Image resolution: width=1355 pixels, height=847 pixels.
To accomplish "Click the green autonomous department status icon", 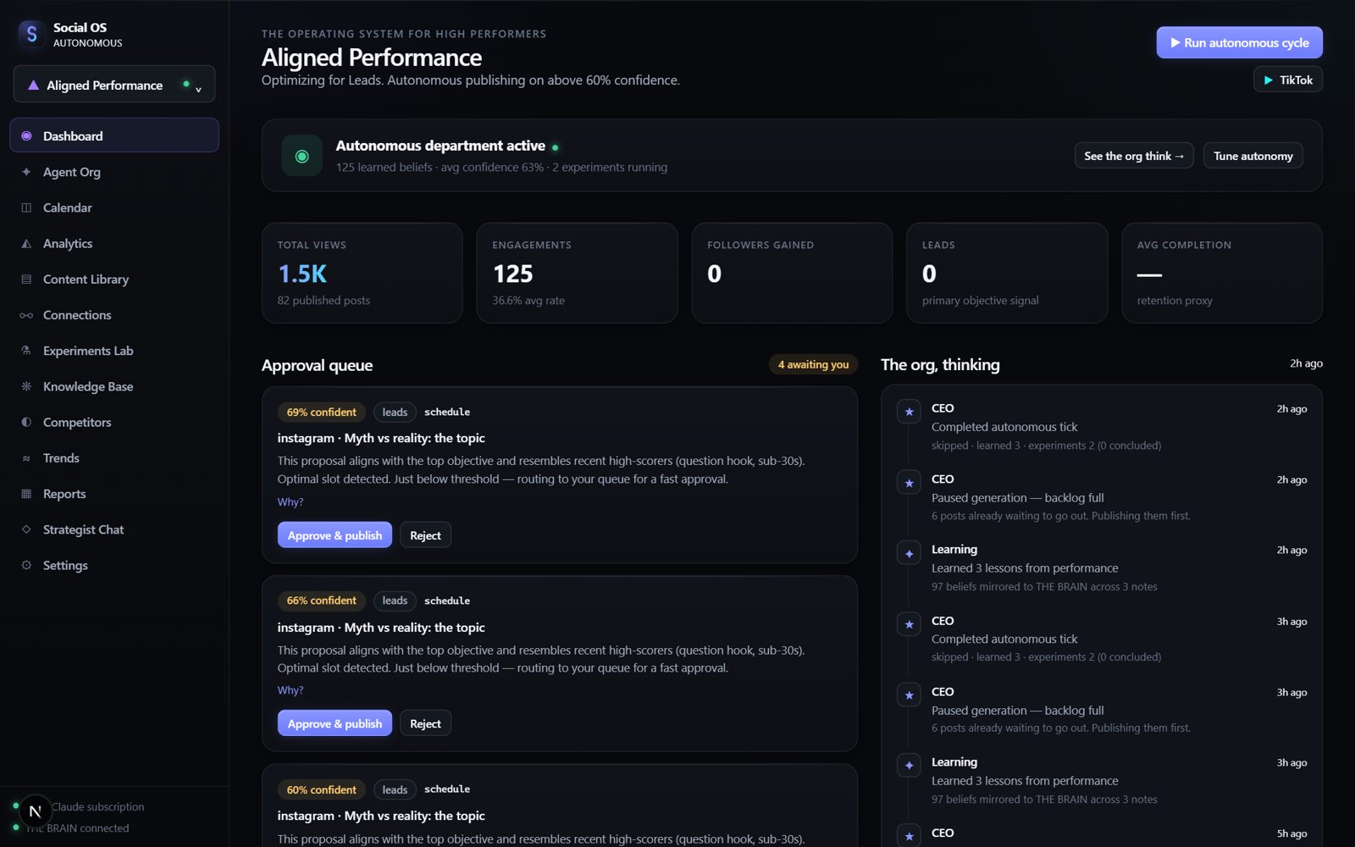I will click(301, 156).
